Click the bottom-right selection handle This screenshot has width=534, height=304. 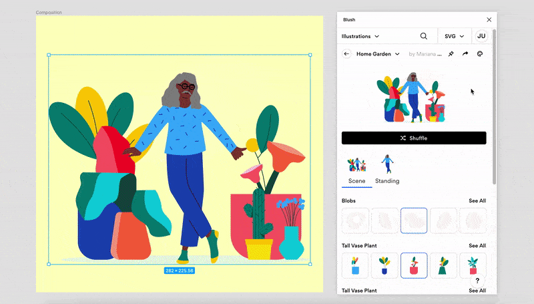(310, 264)
